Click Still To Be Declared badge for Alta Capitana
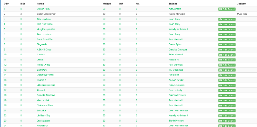Image resolution: width=257 pixels, height=127 pixels. pos(227,19)
